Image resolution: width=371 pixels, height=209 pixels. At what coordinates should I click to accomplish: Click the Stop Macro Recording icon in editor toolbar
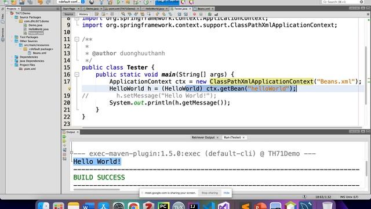tap(201, 14)
